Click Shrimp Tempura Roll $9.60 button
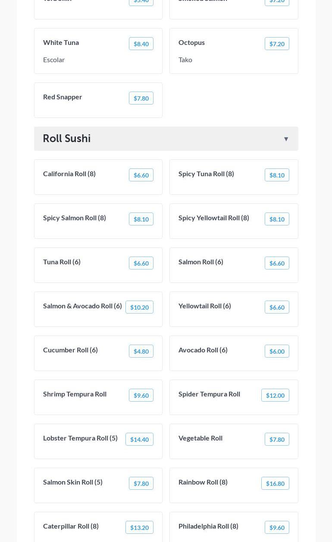 (x=141, y=395)
